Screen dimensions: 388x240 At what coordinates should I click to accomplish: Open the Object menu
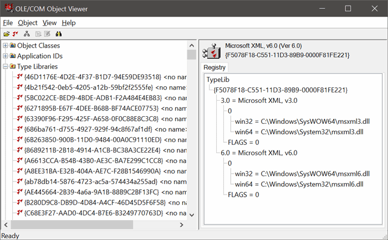[28, 23]
